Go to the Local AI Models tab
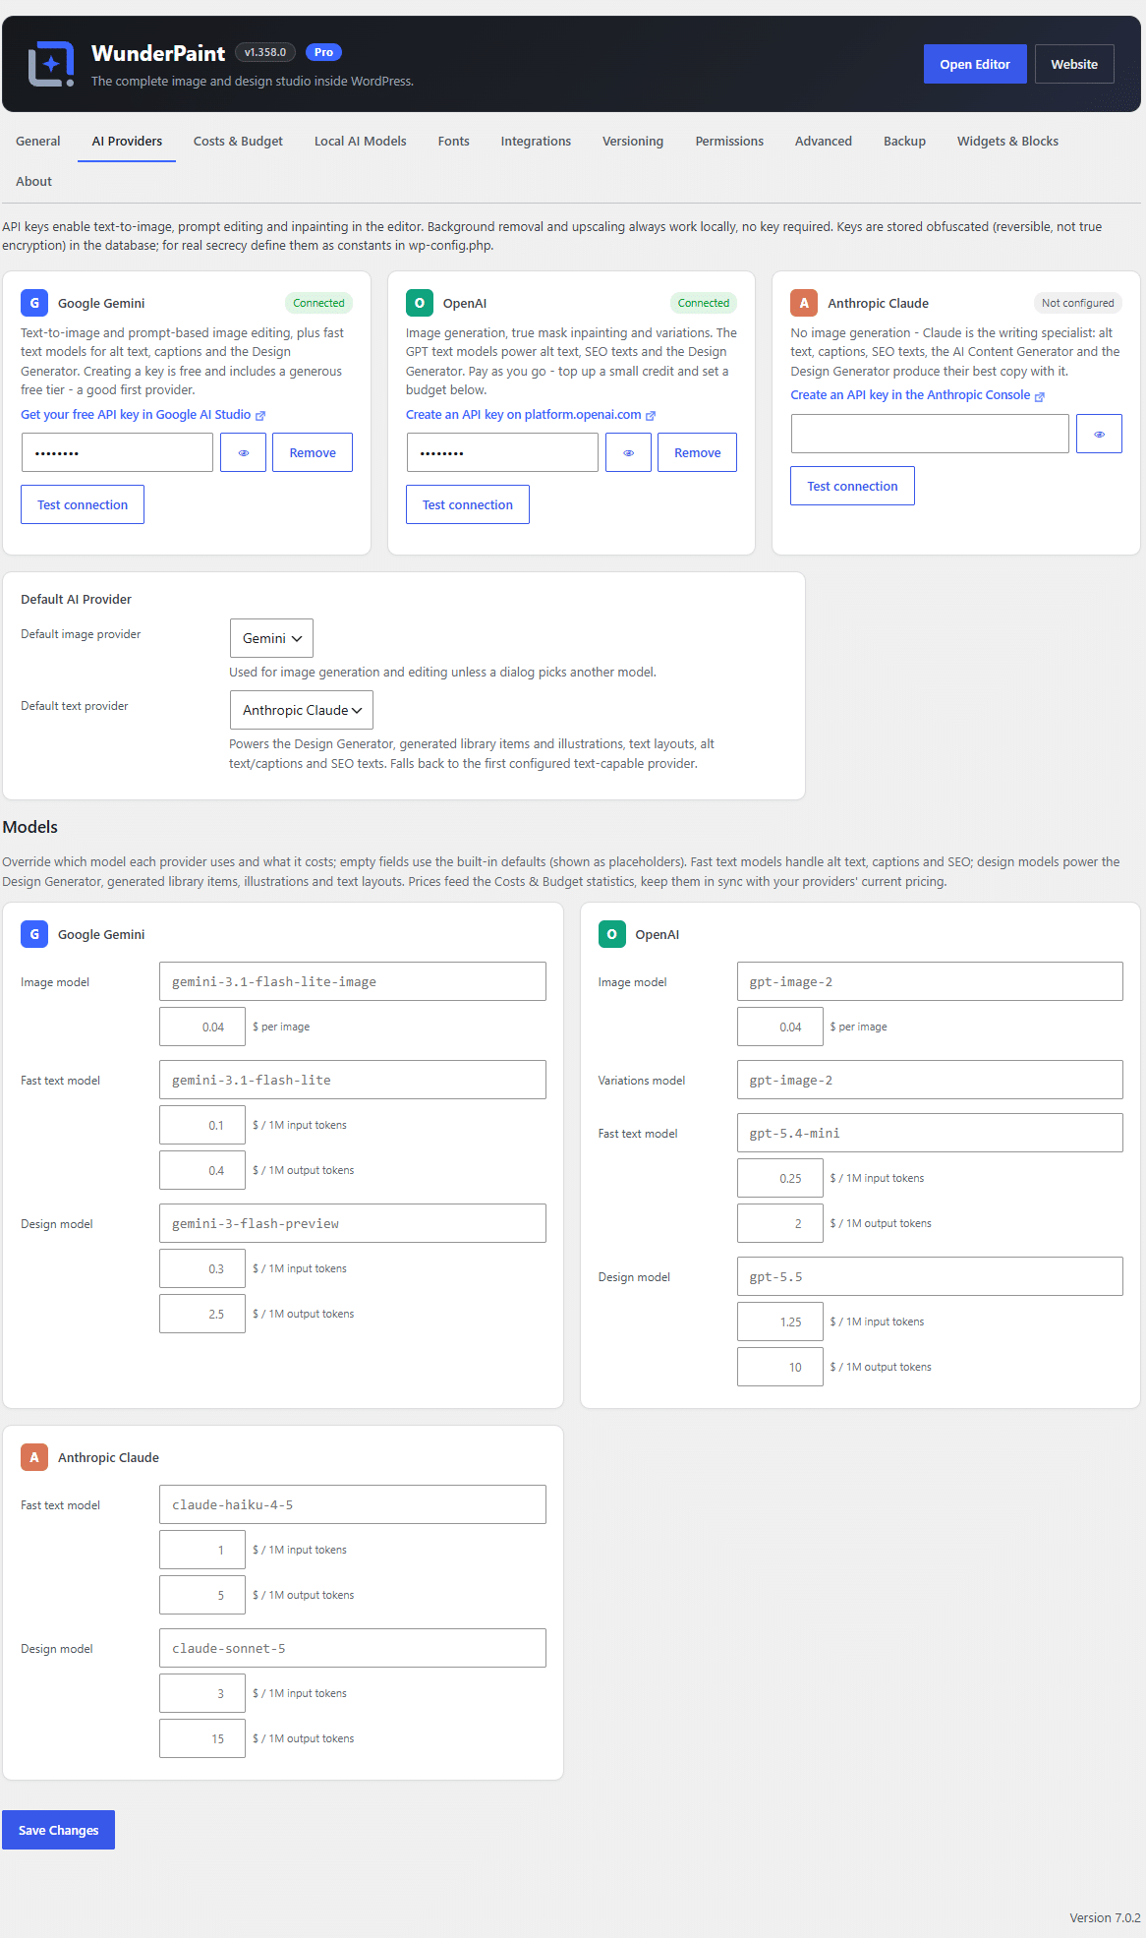The image size is (1146, 1938). pyautogui.click(x=361, y=142)
